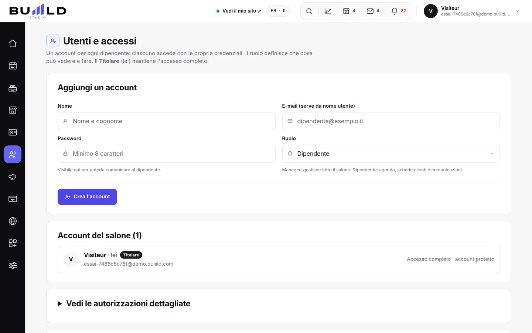532x333 pixels.
Task: Open the calendar agenda sidebar icon
Action: pos(13,65)
